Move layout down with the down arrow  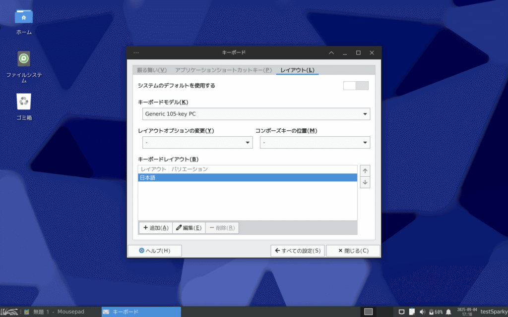tap(365, 183)
